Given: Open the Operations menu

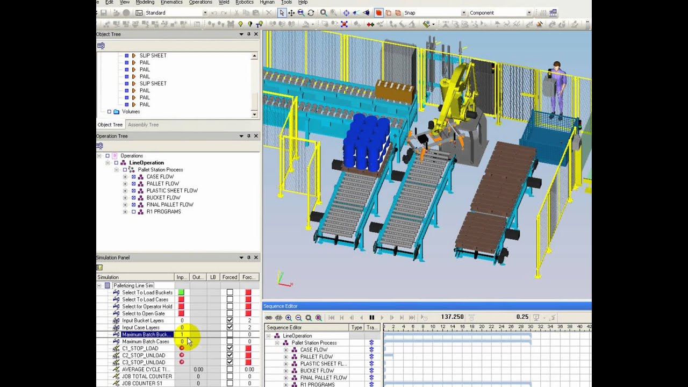Looking at the screenshot, I should (x=200, y=2).
